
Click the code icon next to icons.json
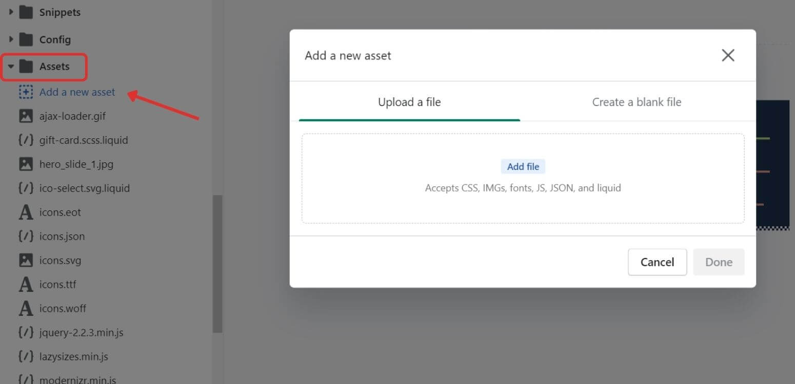point(26,237)
